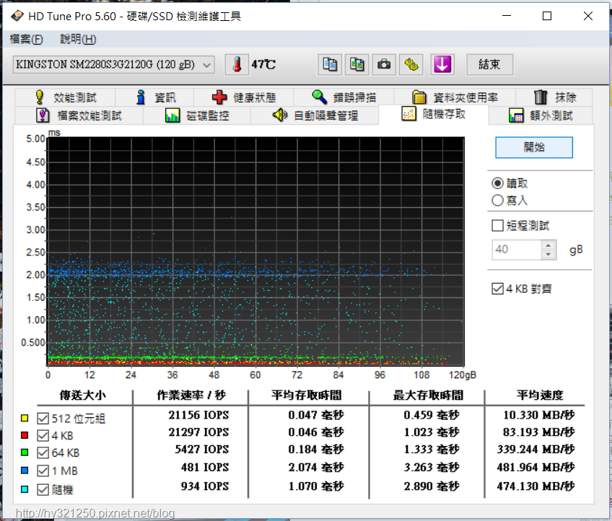The image size is (612, 521).
Task: Save screenshot with camera icon
Action: tap(384, 64)
